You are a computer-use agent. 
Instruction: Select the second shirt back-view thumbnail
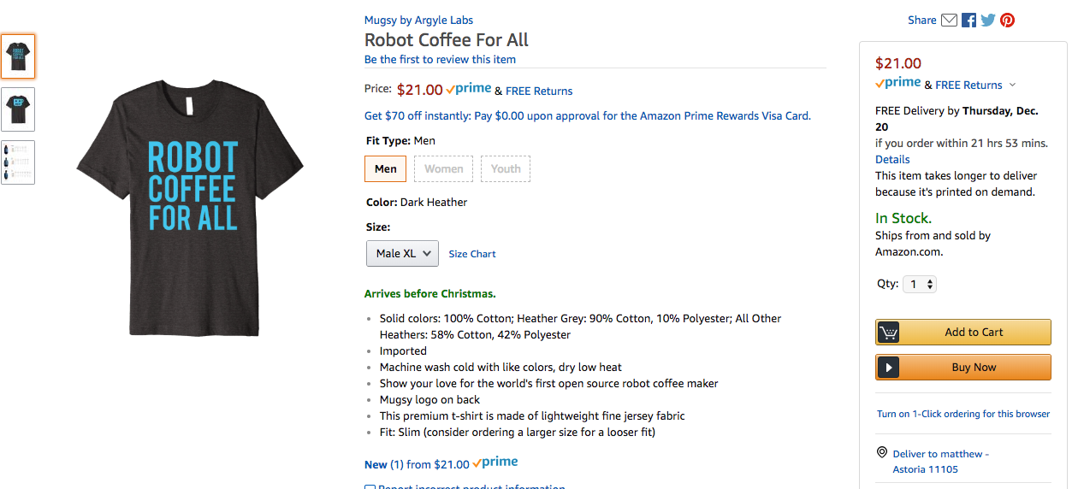click(18, 109)
